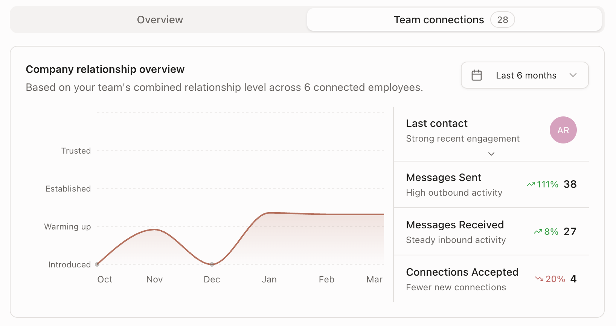
Task: Click the date selector chevron arrow
Action: pos(573,75)
